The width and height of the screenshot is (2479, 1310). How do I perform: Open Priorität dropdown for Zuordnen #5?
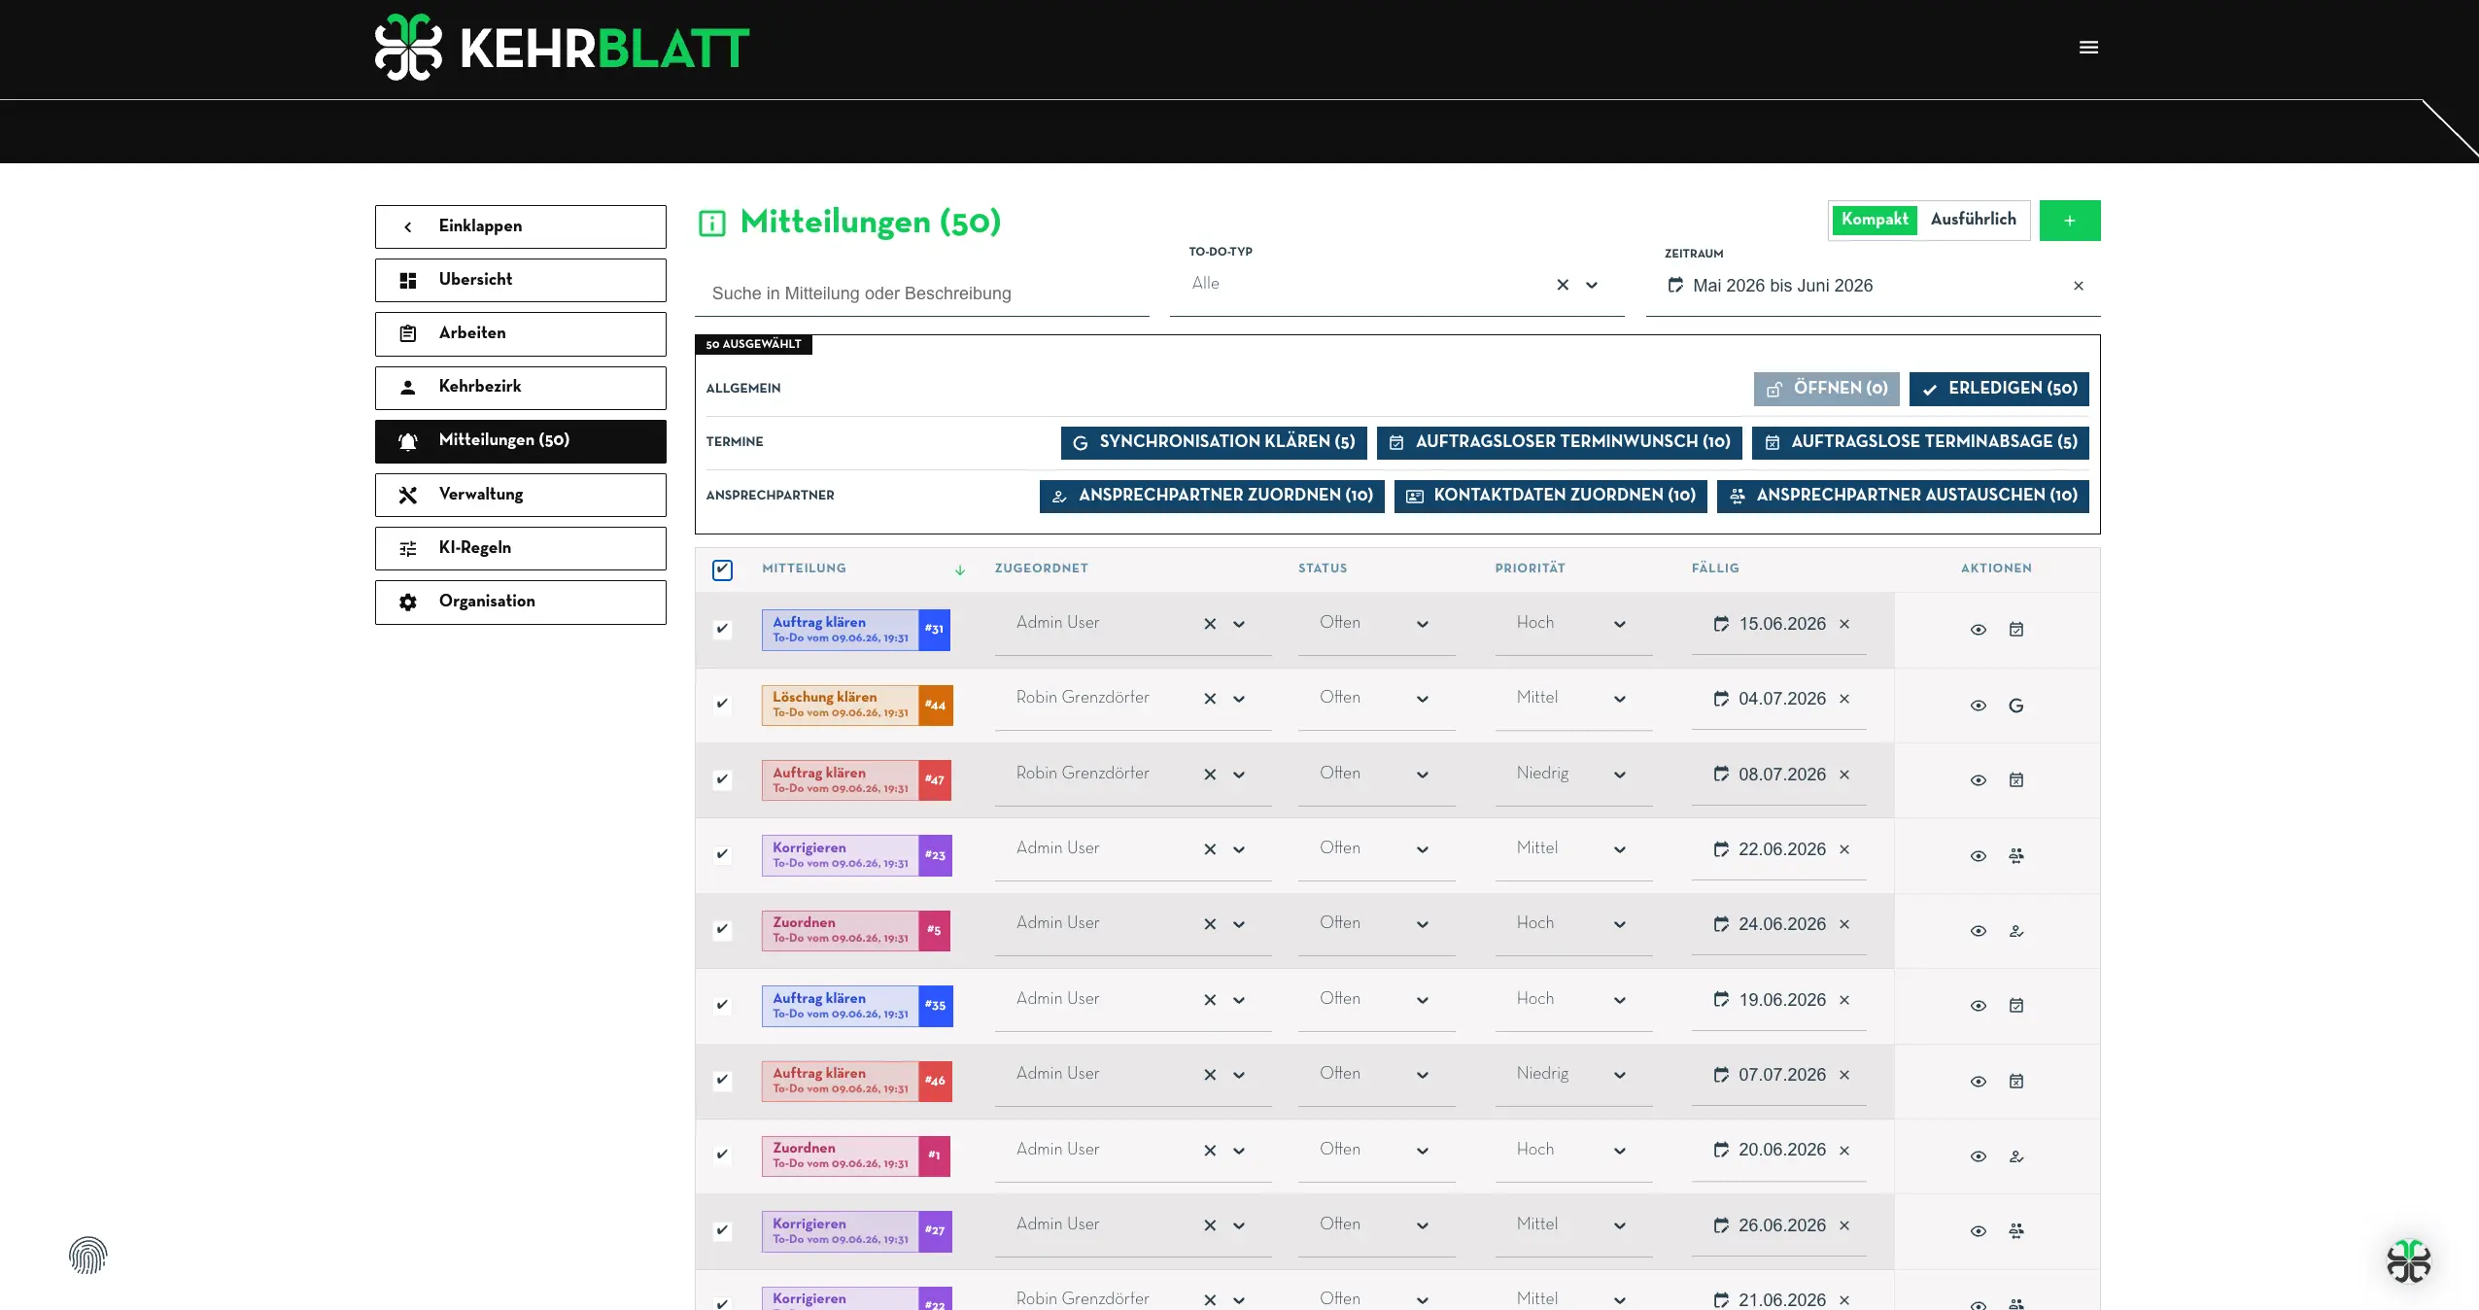[1619, 924]
